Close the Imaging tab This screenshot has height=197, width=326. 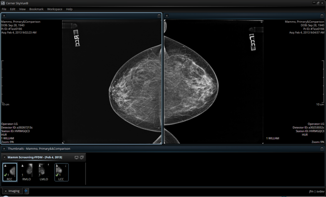click(x=5, y=191)
